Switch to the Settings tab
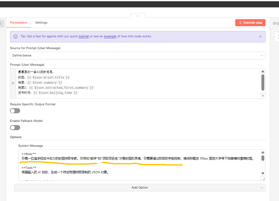Screen dimensions: 279x201 (x=41, y=23)
